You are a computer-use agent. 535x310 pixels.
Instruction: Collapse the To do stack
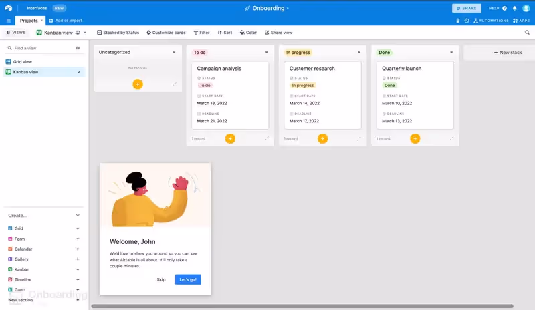click(x=267, y=138)
